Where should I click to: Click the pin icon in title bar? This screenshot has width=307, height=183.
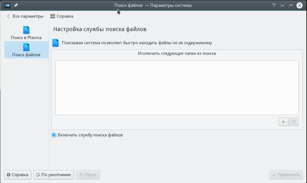point(16,5)
